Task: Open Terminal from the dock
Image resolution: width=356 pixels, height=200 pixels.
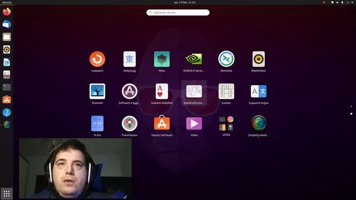Action: coord(7,87)
